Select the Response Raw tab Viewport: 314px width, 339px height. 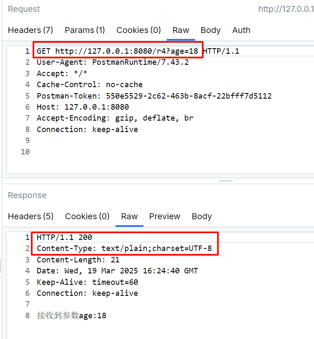click(129, 216)
